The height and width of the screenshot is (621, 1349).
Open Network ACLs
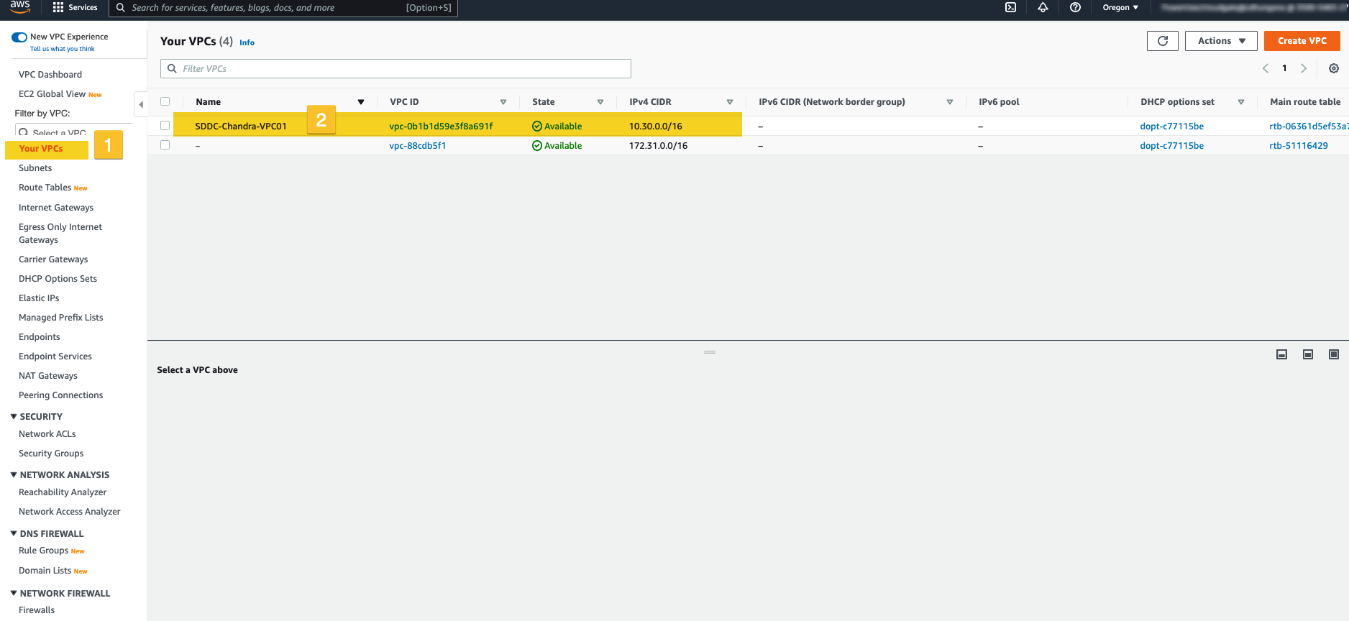pos(47,434)
